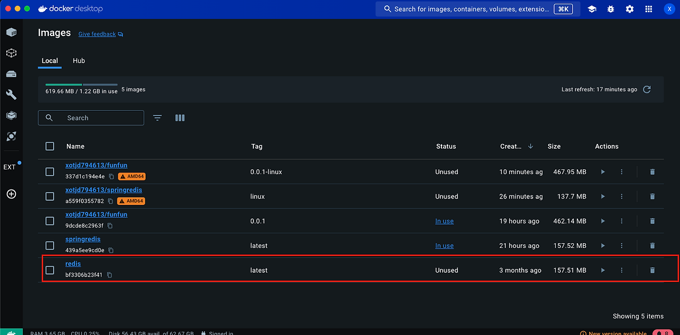This screenshot has width=680, height=335.
Task: Open the Docker Scout sidebar icon
Action: [x=11, y=136]
